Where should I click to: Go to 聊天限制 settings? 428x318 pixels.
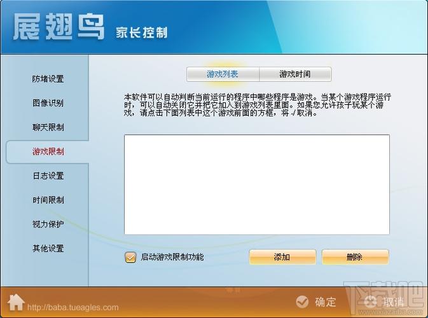(x=48, y=127)
